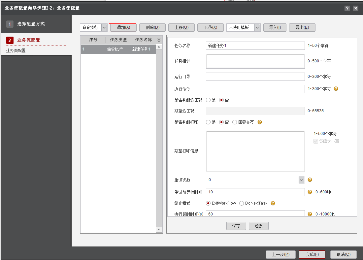Click the 导入(I) button

[x=275, y=28]
